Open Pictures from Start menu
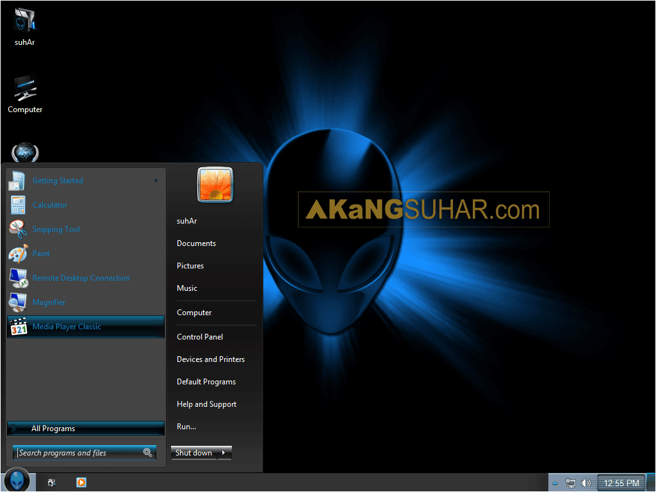This screenshot has height=492, width=656. click(x=190, y=266)
